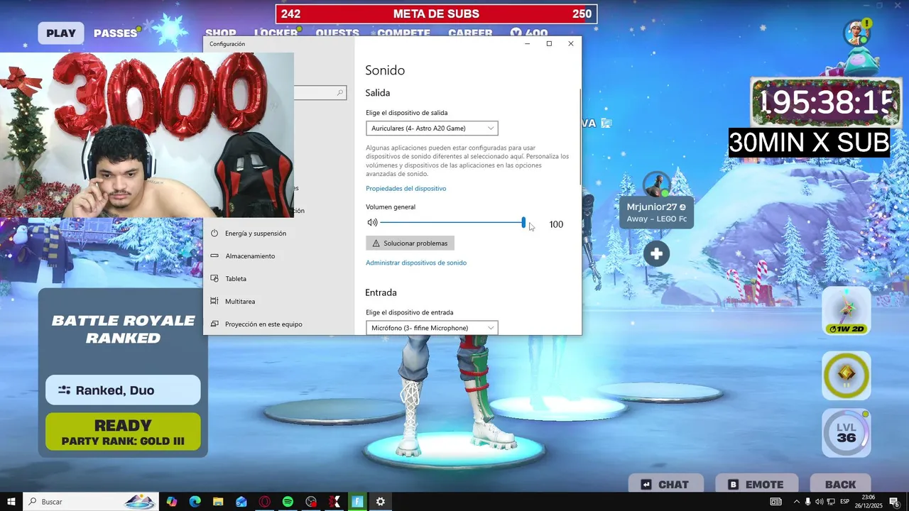Open EMOTE button in Fortnite

[757, 484]
